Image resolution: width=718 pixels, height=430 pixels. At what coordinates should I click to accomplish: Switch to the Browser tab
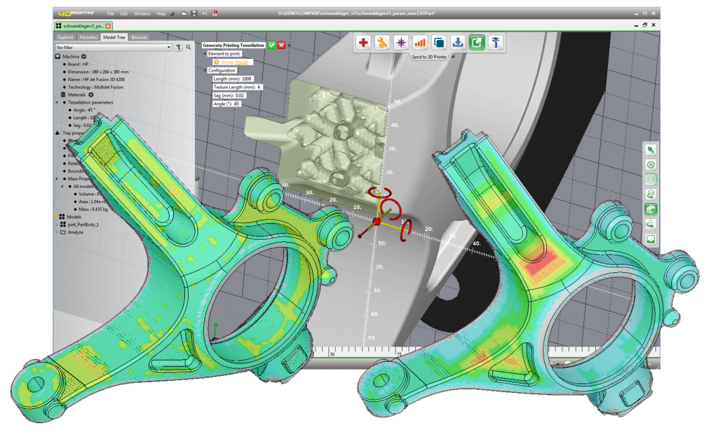[139, 38]
